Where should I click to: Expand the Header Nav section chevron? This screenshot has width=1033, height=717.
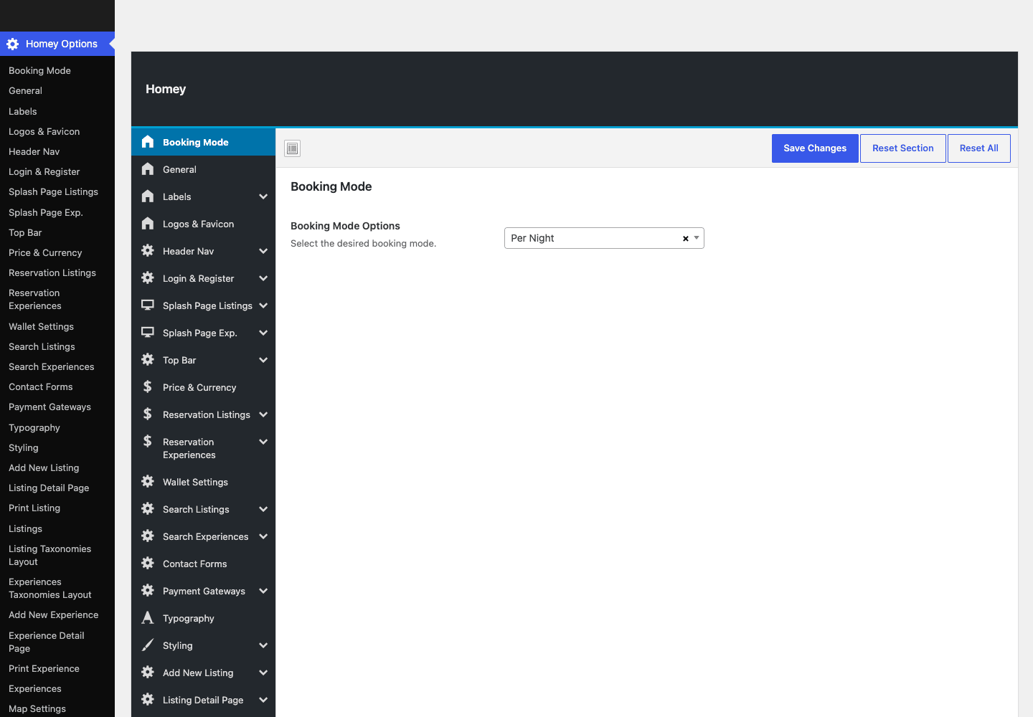tap(263, 251)
